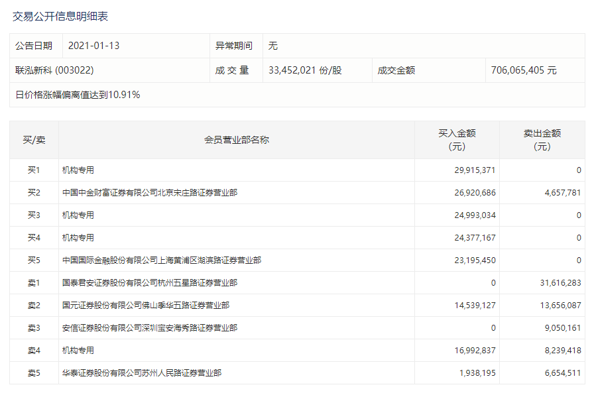Image resolution: width=594 pixels, height=399 pixels.
Task: Click sell amount 6,654,511
Action: coord(563,373)
